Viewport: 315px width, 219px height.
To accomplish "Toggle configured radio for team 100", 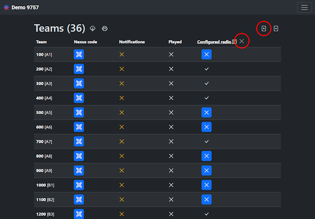I will (206, 54).
